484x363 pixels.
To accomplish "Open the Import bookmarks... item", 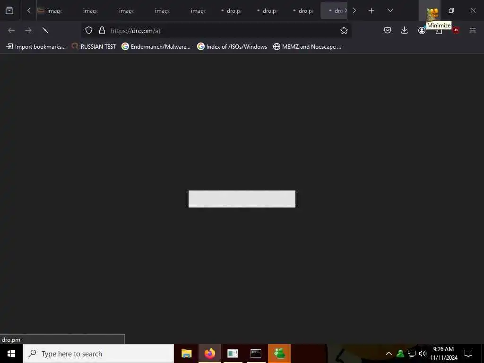I will click(x=36, y=47).
